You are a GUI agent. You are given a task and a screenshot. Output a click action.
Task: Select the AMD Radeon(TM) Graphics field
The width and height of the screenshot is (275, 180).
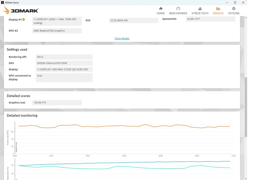coord(57,31)
